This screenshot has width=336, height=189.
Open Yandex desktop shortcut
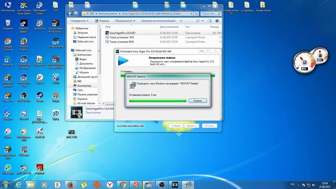[x=40, y=79]
